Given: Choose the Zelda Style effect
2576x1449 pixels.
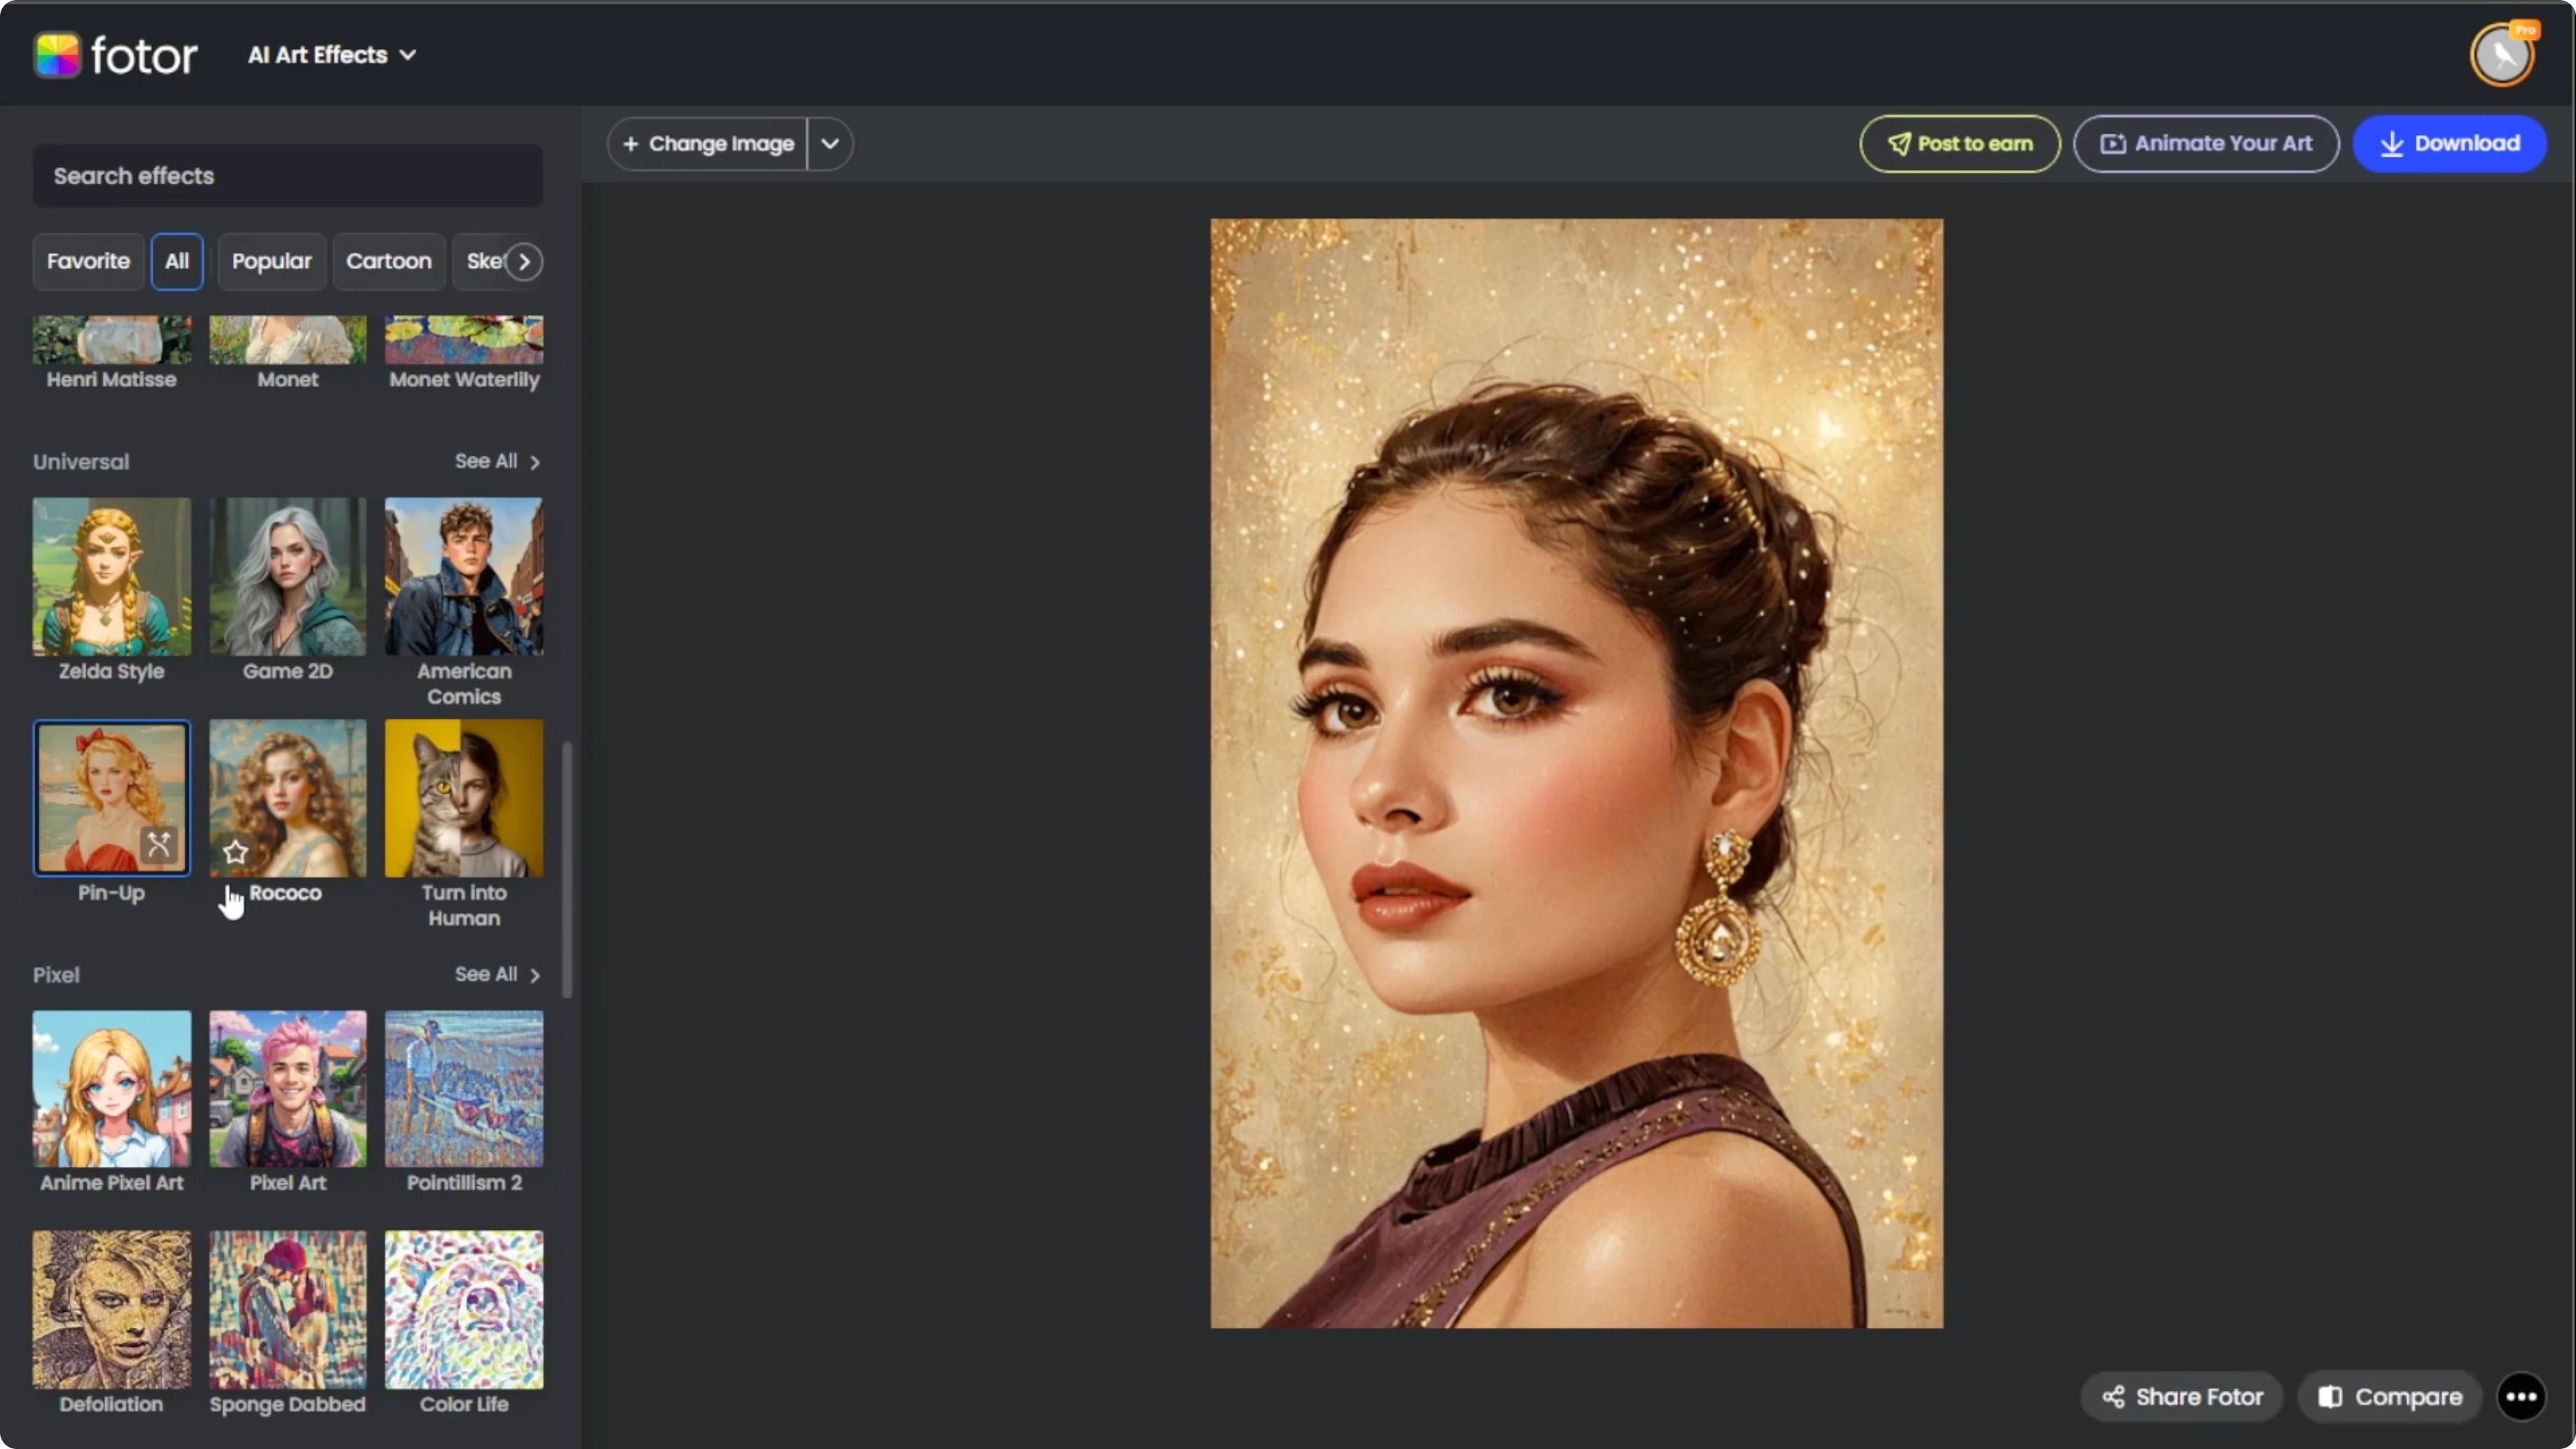Looking at the screenshot, I should [112, 577].
